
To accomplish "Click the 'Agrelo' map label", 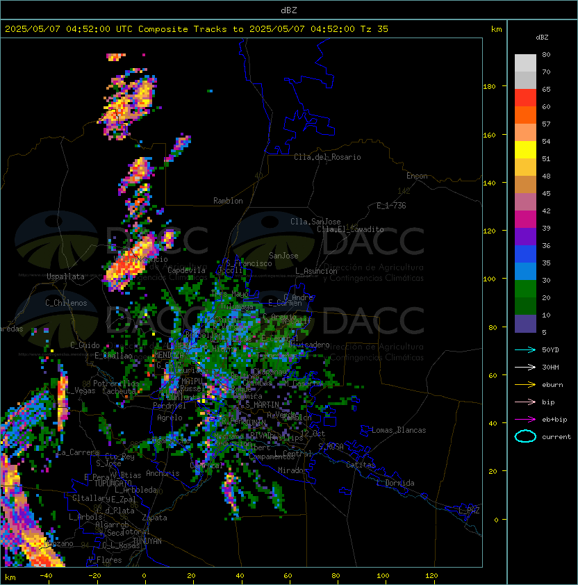I will pyautogui.click(x=170, y=418).
